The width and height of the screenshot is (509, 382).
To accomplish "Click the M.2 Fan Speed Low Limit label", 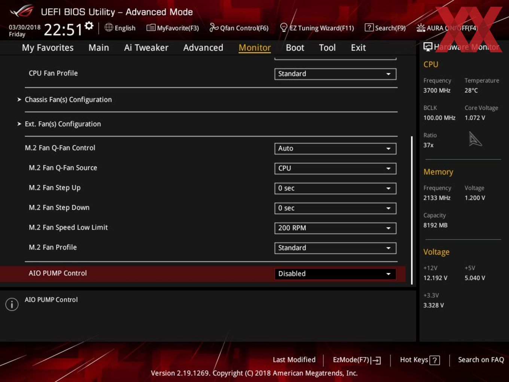I will click(68, 228).
